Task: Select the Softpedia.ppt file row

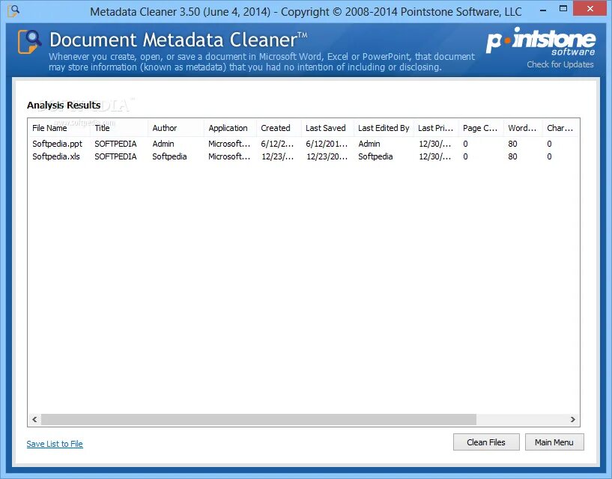Action: (x=303, y=144)
